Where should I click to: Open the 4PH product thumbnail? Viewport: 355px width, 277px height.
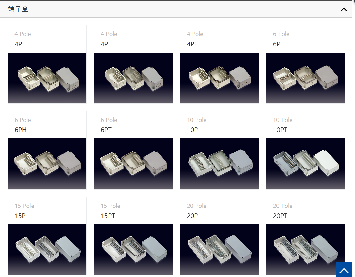click(133, 78)
